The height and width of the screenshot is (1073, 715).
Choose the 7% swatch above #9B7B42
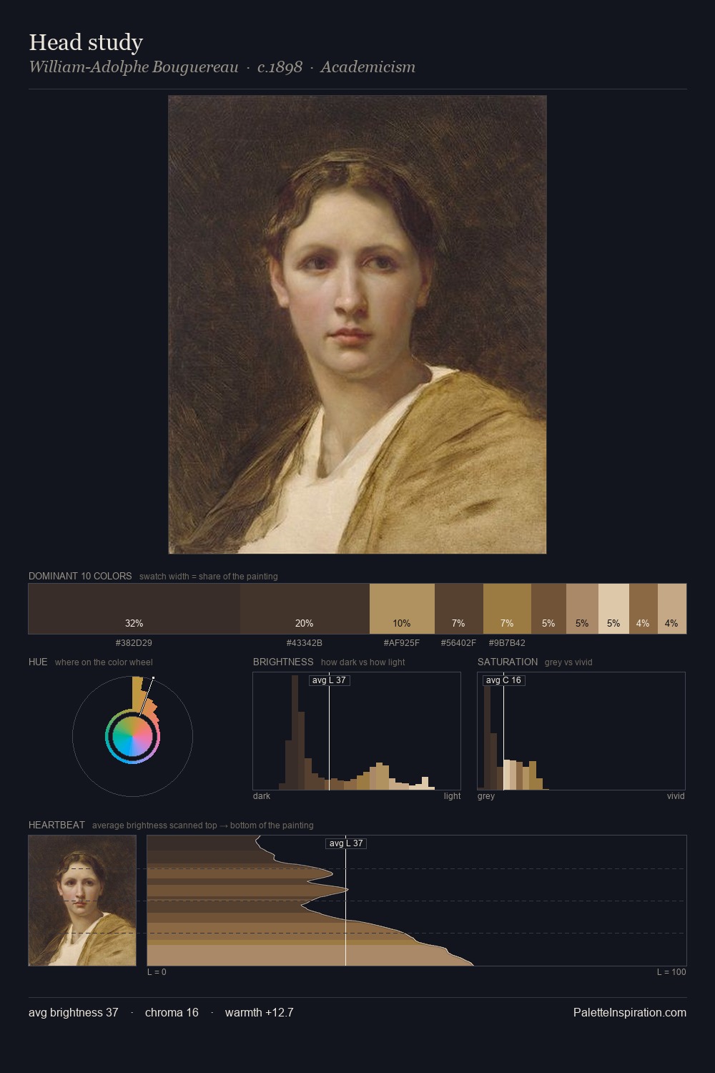[x=507, y=609]
